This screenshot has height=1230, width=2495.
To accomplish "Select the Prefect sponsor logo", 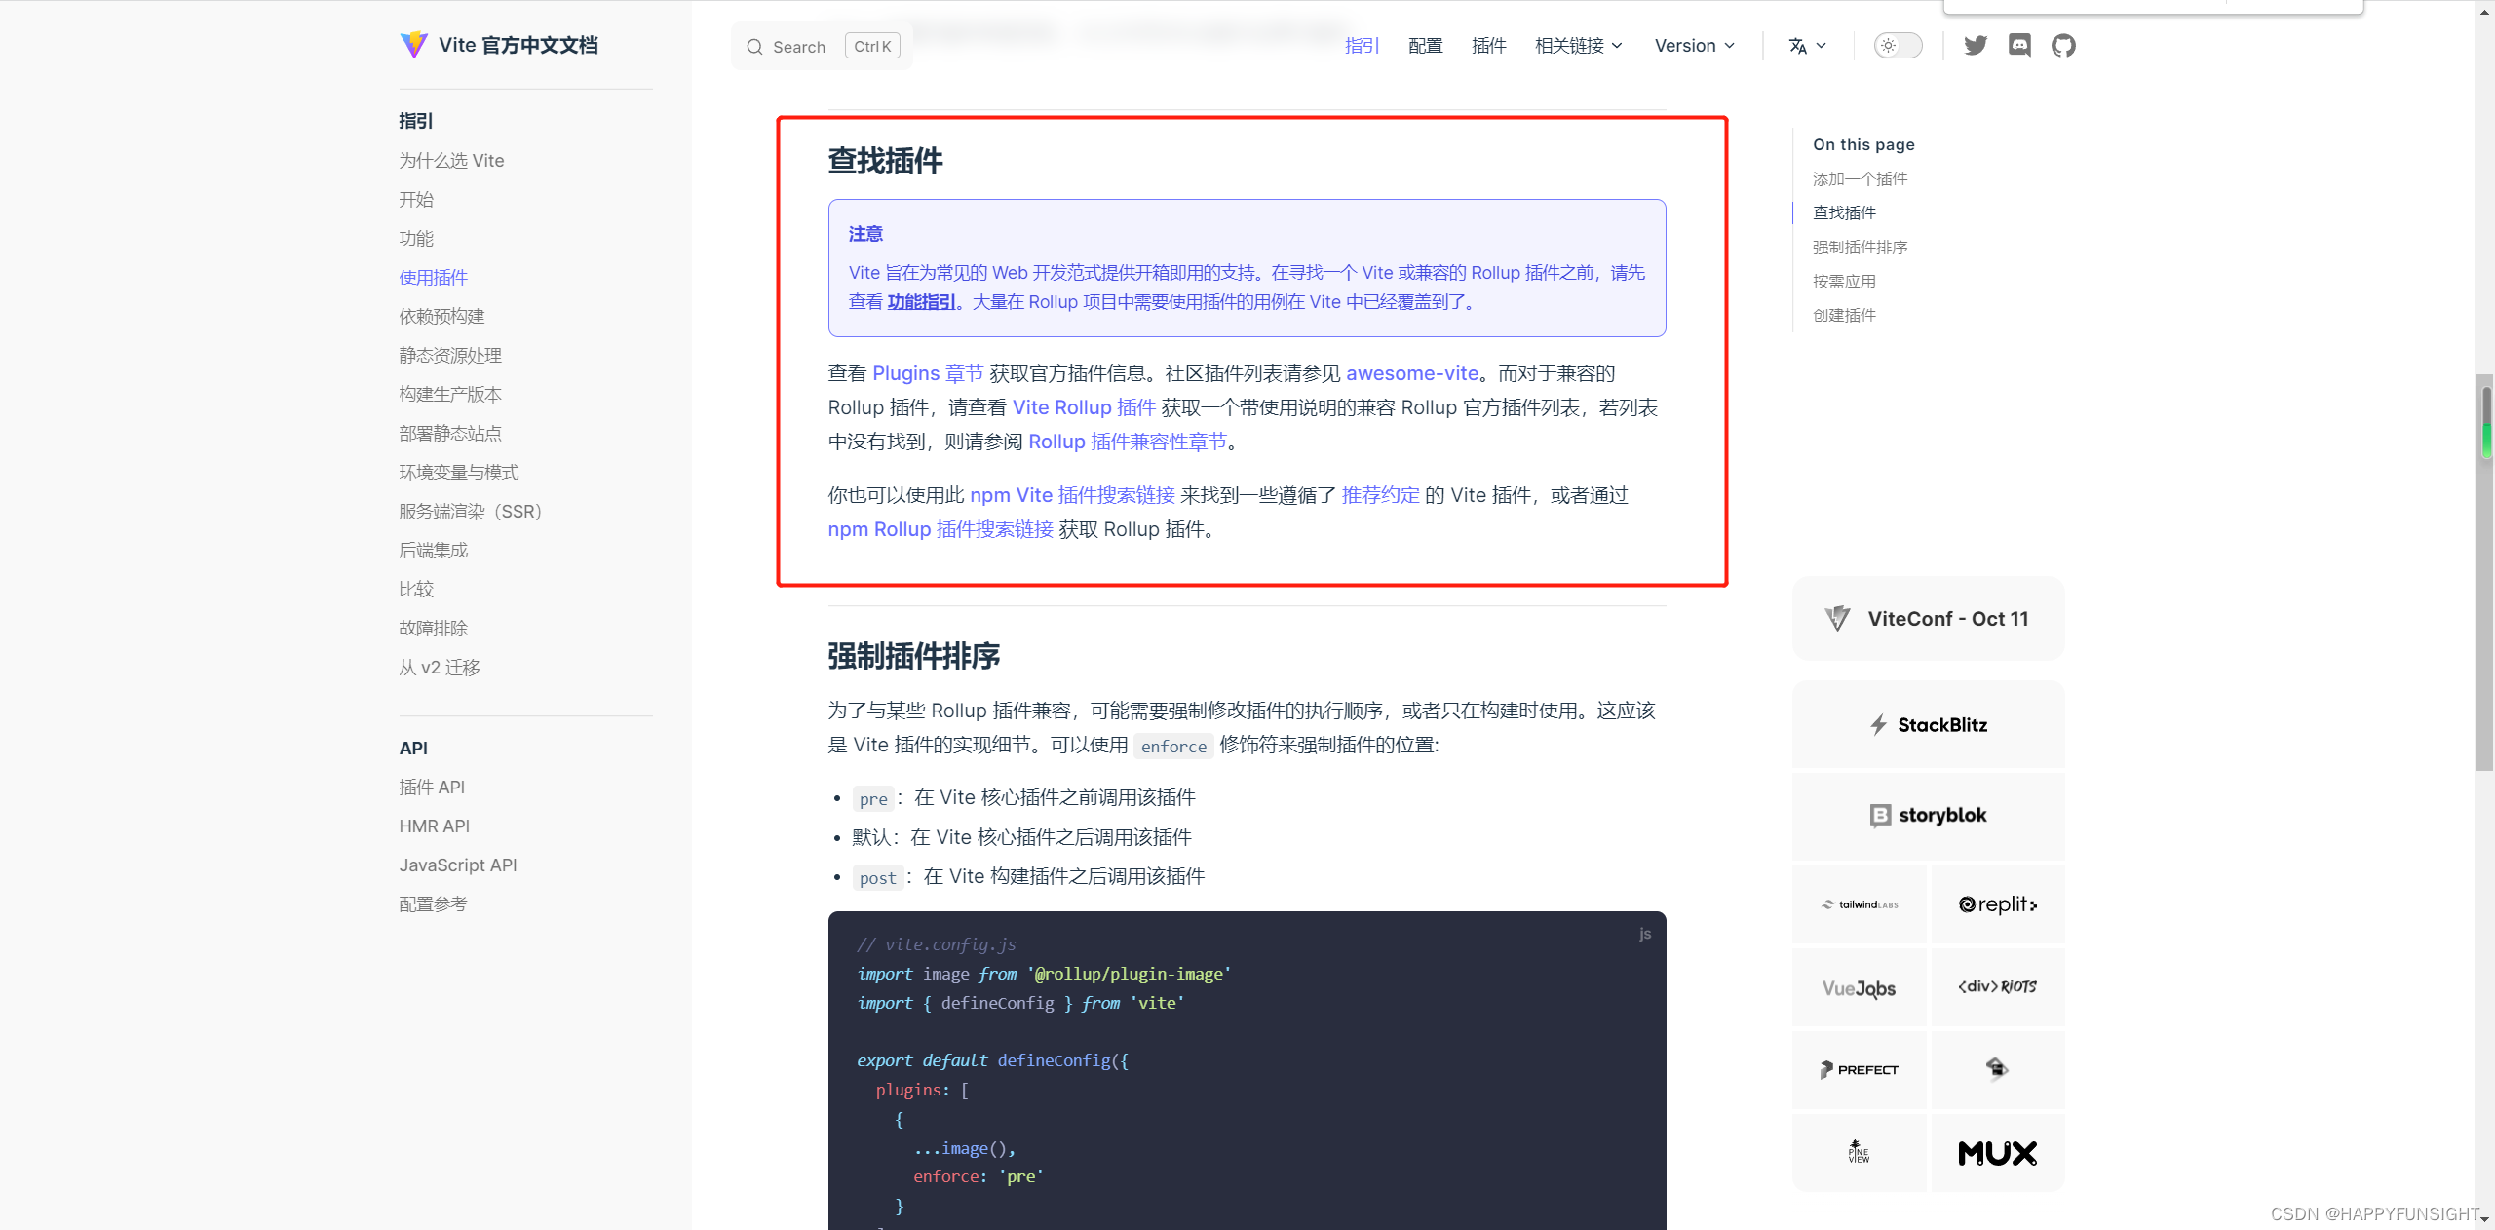I will point(1858,1069).
